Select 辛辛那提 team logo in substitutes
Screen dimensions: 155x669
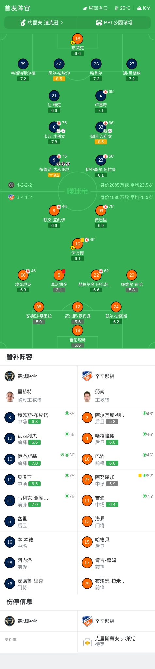point(87,376)
